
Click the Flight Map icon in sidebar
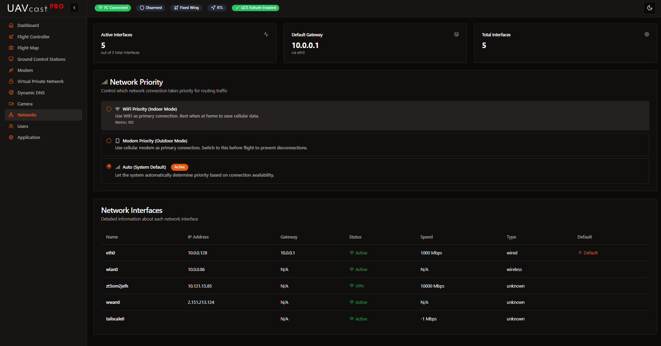pos(11,48)
